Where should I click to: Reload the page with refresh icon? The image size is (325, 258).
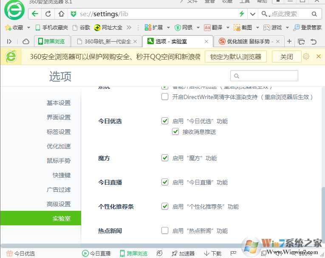[x=48, y=14]
